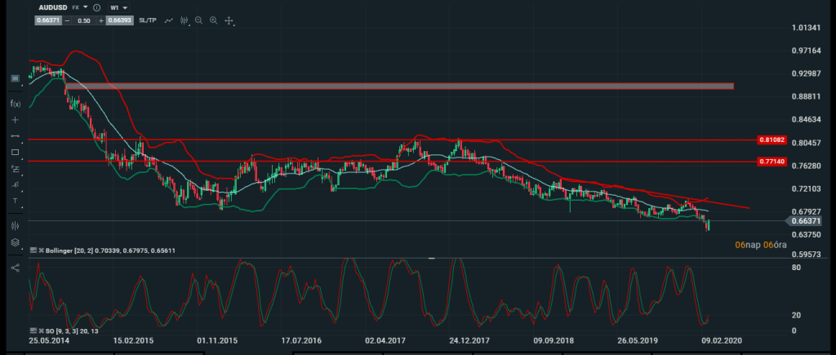Zoom in the chart with magnifier plus
The height and width of the screenshot is (355, 836).
pos(213,20)
